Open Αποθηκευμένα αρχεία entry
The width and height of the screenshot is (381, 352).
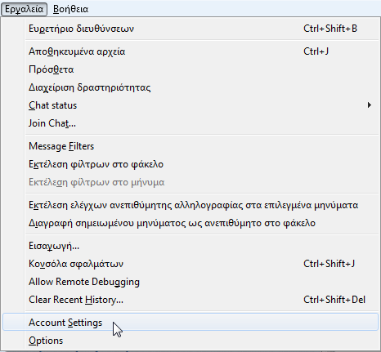click(x=190, y=51)
